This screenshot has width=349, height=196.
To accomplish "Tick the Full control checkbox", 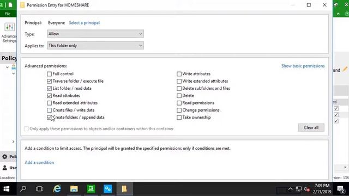I will [x=49, y=74].
